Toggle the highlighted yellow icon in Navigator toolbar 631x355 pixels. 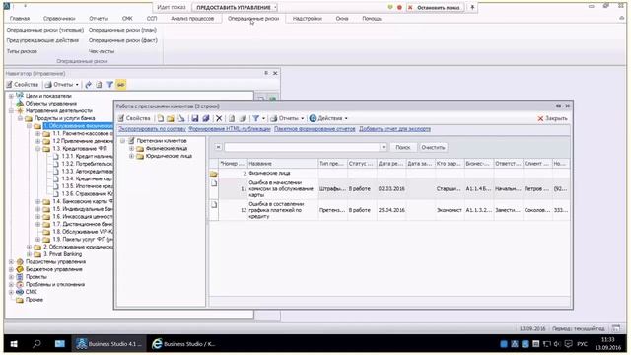click(120, 85)
